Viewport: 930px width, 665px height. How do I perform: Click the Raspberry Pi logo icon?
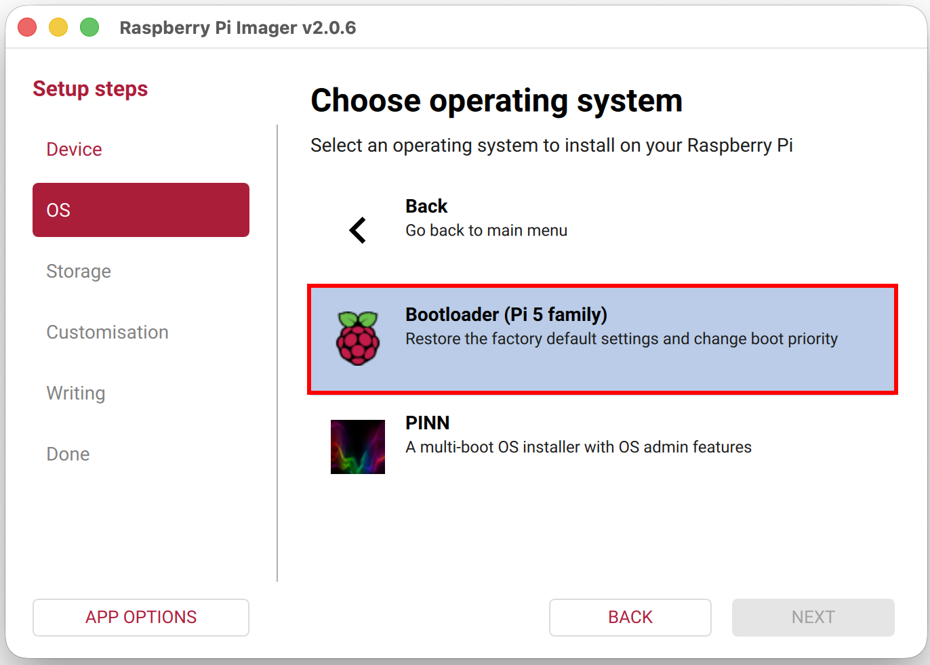click(357, 338)
